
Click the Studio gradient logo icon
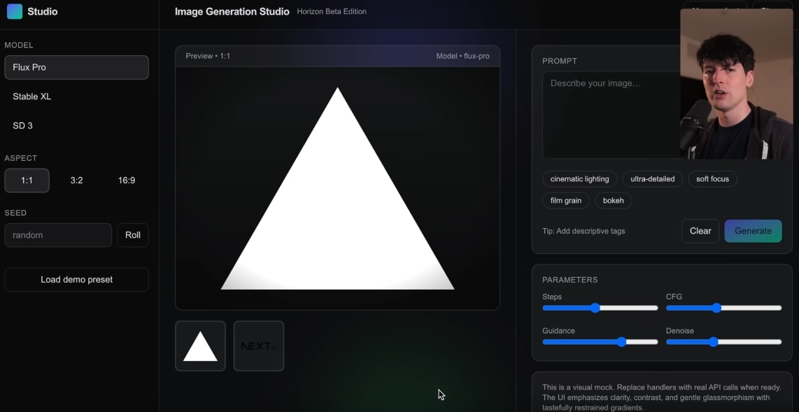click(x=15, y=11)
